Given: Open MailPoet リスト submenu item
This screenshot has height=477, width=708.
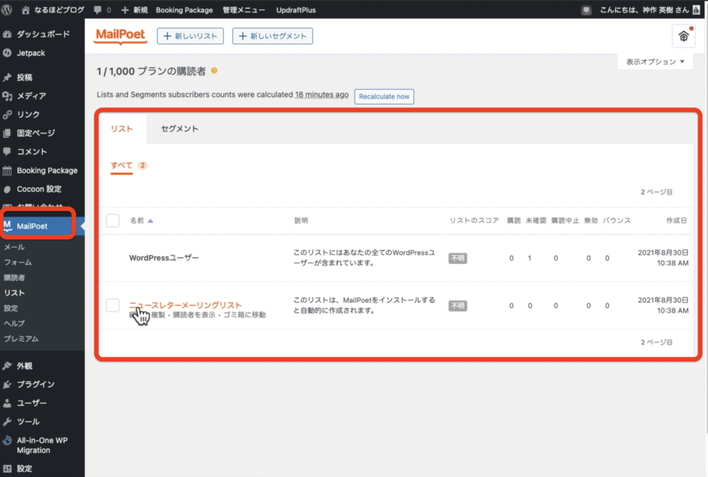Looking at the screenshot, I should (14, 293).
